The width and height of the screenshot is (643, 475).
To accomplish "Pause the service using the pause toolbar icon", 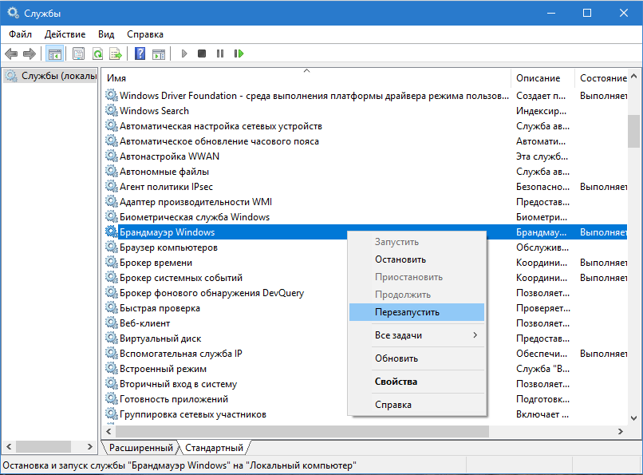I will point(221,53).
